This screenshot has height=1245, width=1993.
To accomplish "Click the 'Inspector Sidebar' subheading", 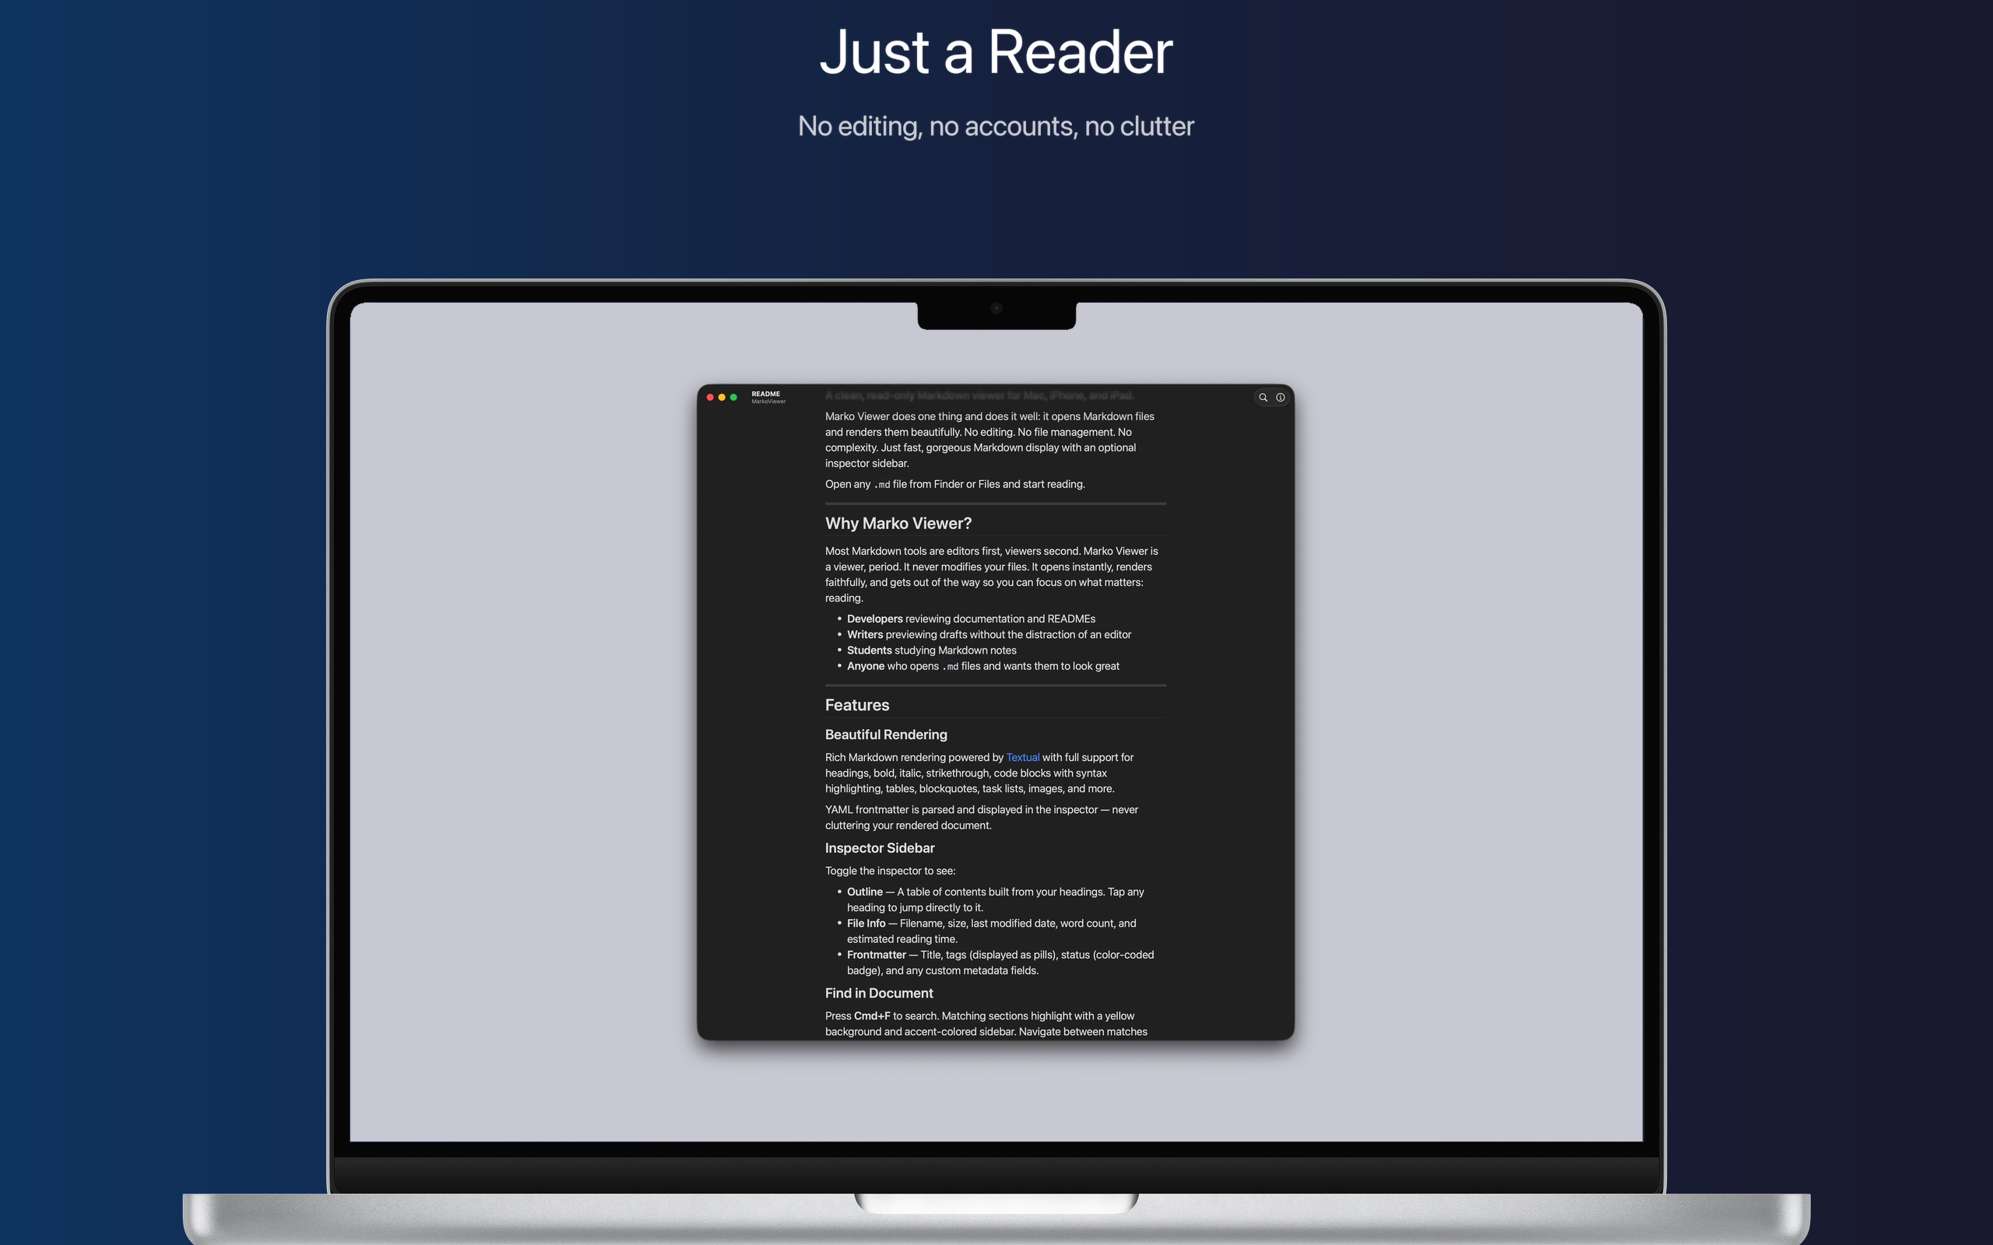I will (x=880, y=848).
